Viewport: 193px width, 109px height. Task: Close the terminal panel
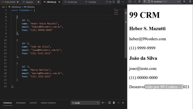pyautogui.click(x=123, y=103)
